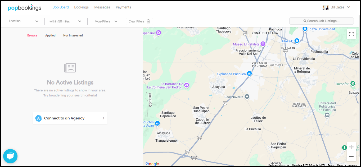The image size is (361, 167).
Task: Click the Tolcayuca map label
Action: click(163, 133)
